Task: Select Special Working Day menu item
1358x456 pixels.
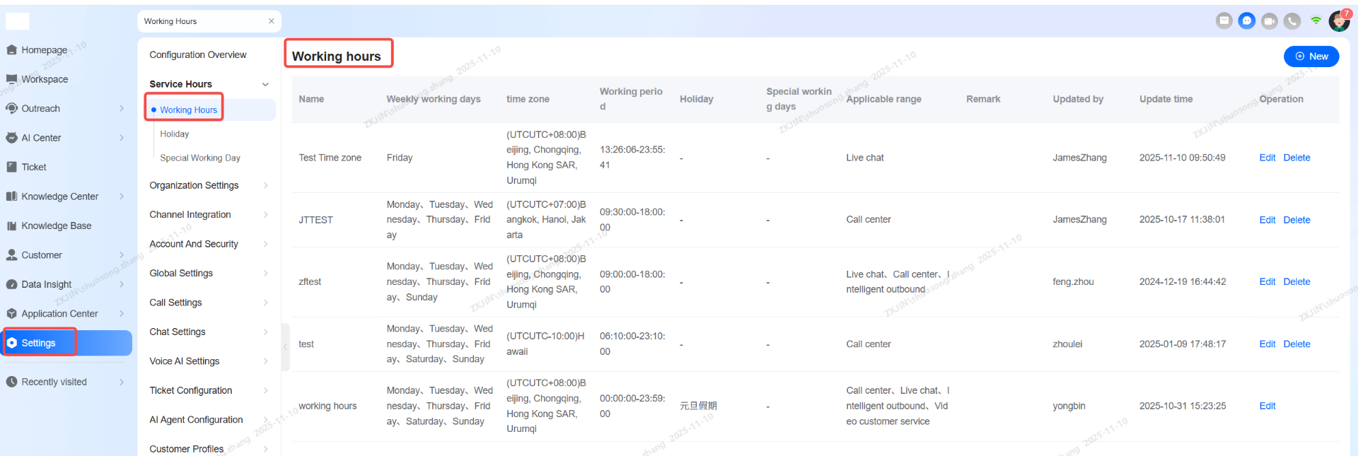Action: coord(200,158)
